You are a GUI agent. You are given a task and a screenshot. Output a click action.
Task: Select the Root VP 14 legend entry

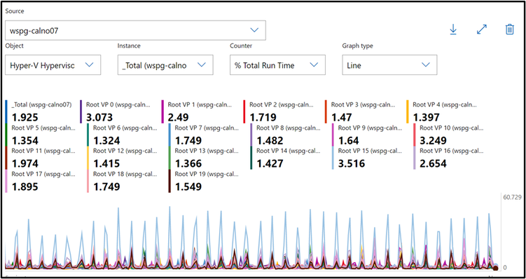click(x=285, y=158)
